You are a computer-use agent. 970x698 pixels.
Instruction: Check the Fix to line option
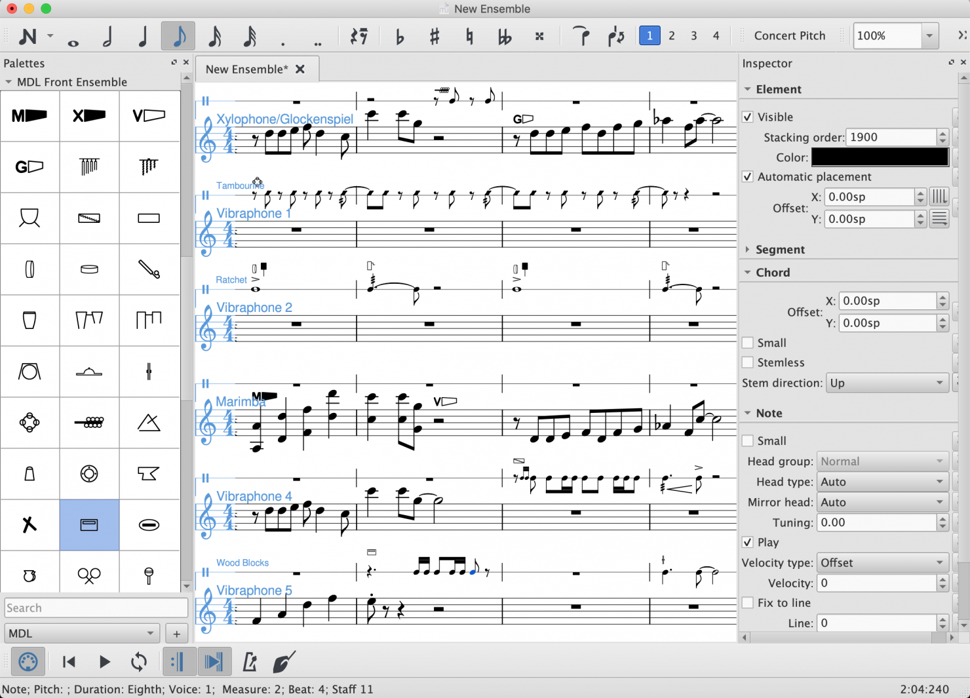coord(747,602)
